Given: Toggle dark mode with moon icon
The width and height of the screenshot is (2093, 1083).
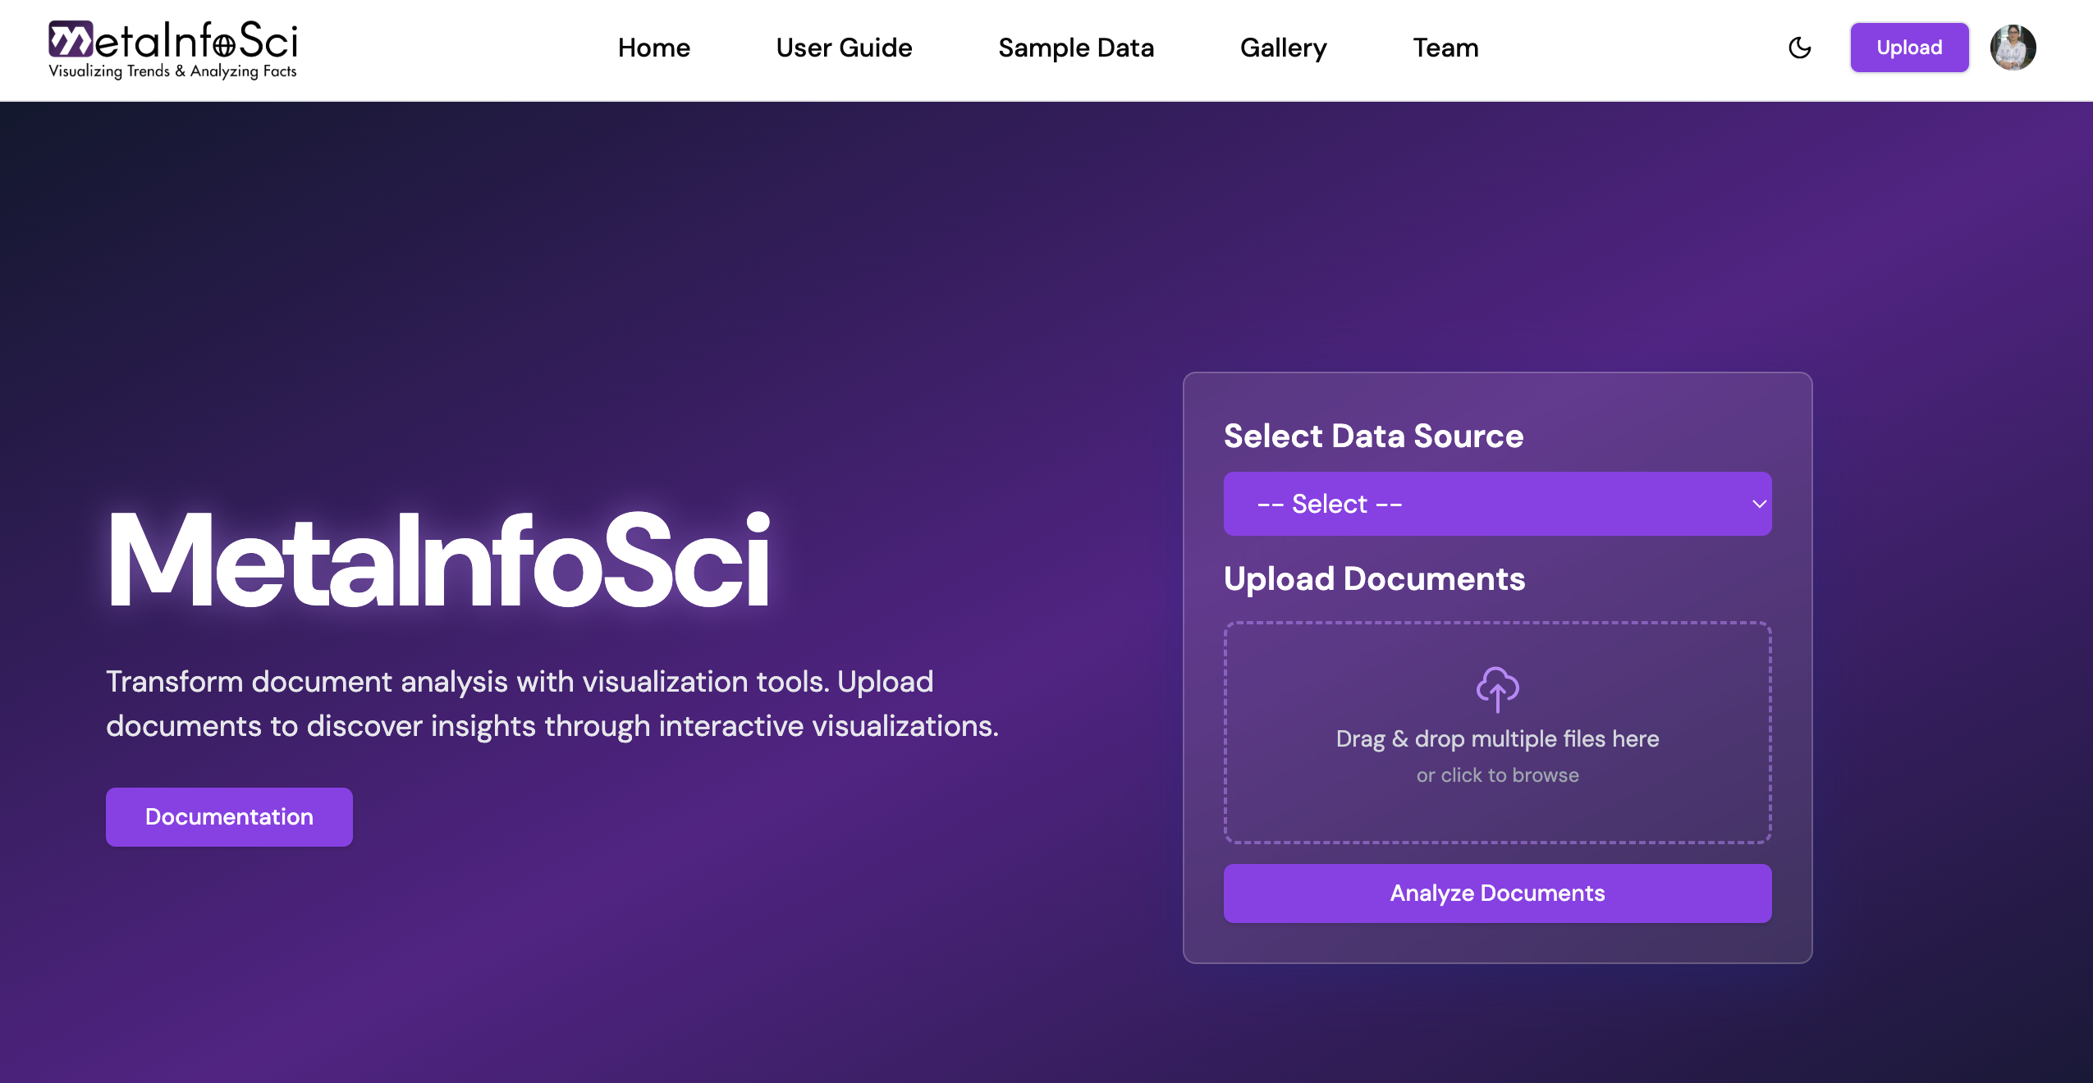Looking at the screenshot, I should tap(1799, 48).
